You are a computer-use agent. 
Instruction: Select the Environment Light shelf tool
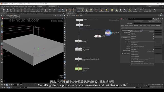pyautogui.click(x=112, y=10)
